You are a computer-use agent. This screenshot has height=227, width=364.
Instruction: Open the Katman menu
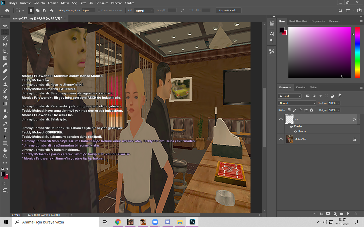[53, 3]
